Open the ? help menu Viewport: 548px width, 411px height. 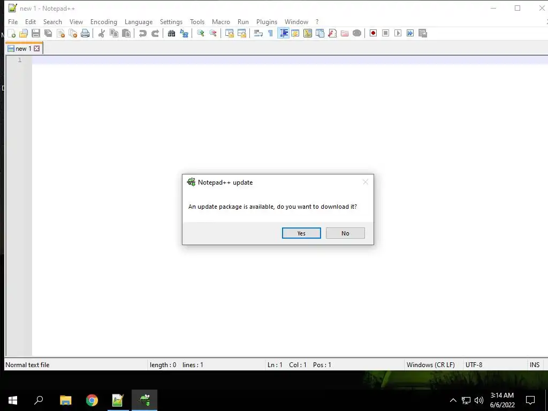click(317, 21)
